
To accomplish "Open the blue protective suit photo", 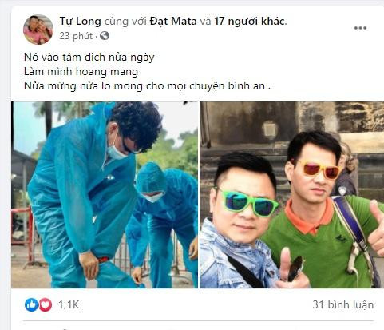I will point(105,195).
